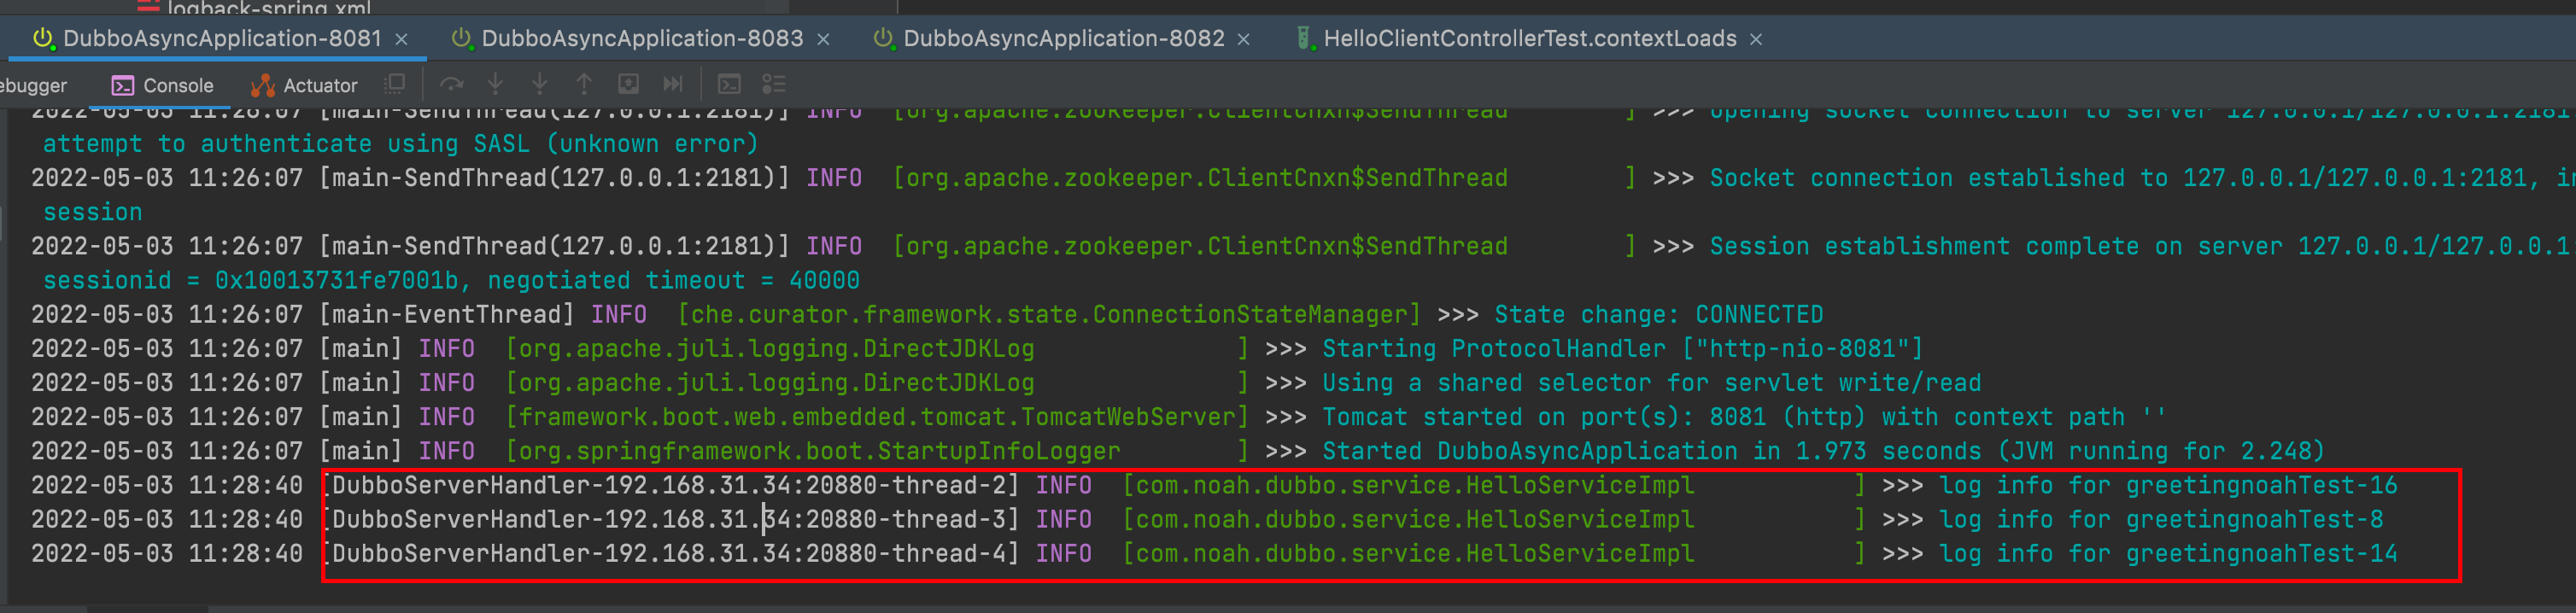
Task: Select the Console sub-tab
Action: [163, 86]
